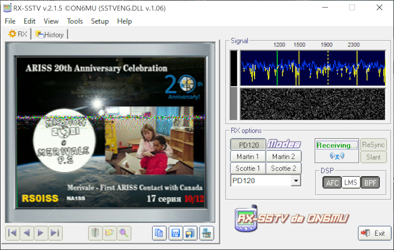Click the Slant button
The image size is (394, 250).
click(373, 157)
